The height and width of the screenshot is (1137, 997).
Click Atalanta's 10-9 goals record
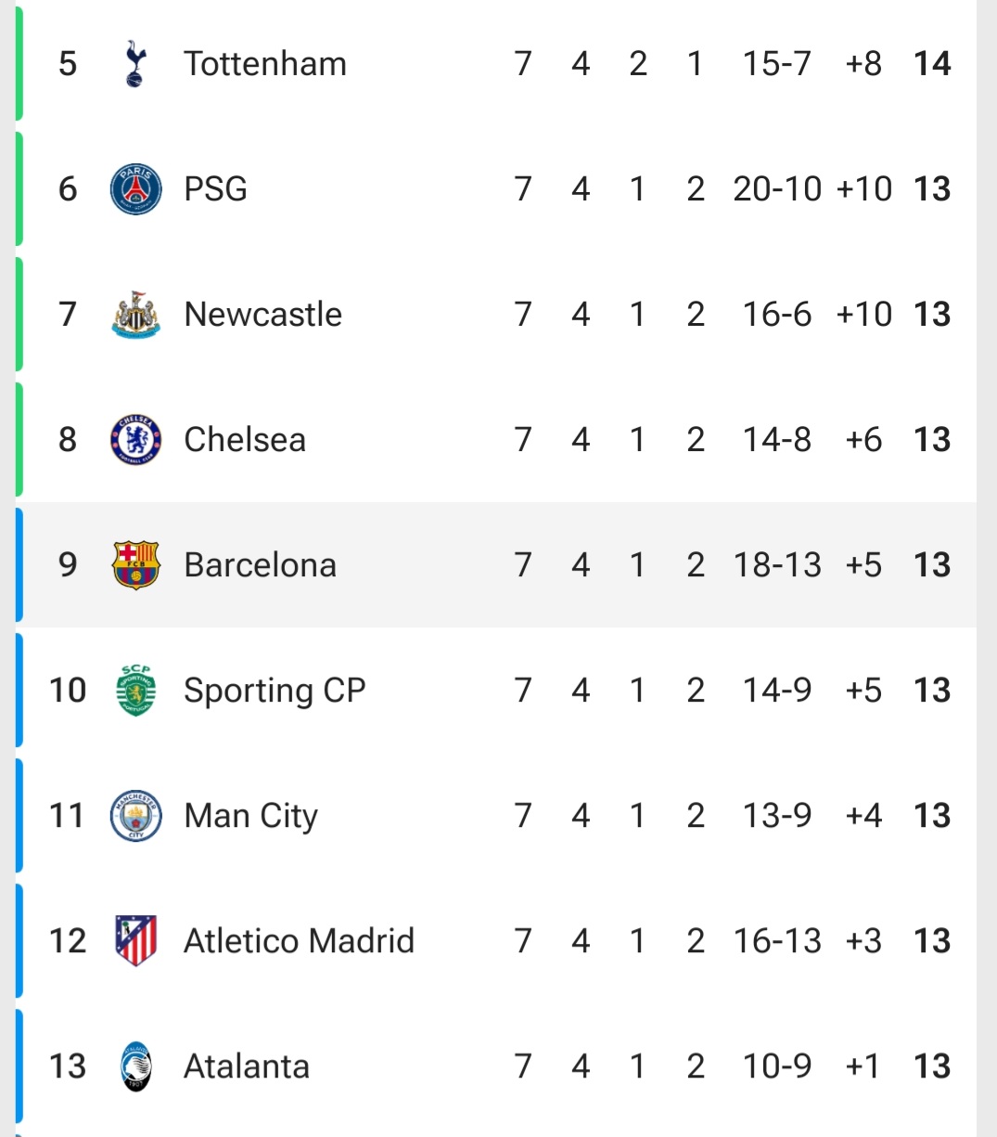tap(777, 1066)
